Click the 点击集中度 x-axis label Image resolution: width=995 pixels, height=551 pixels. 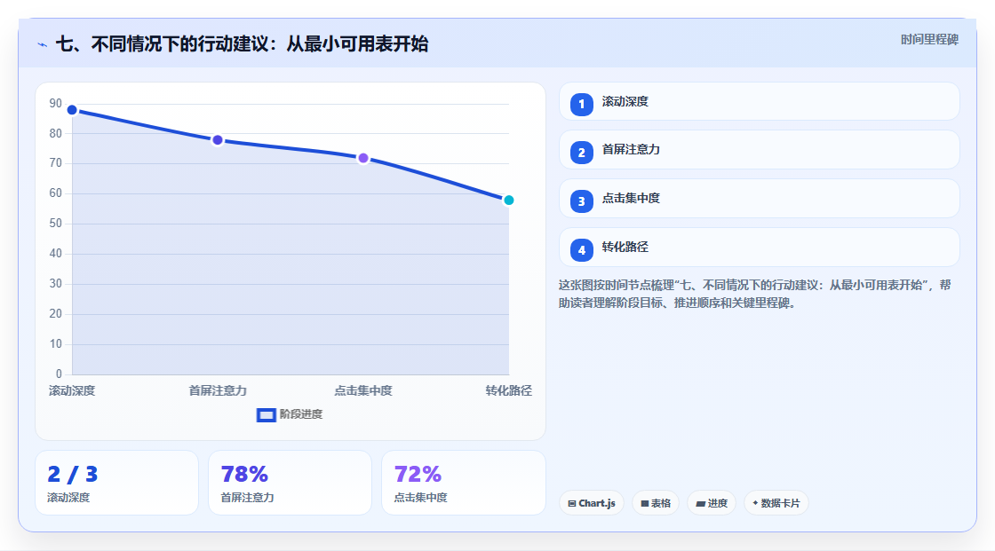point(363,391)
